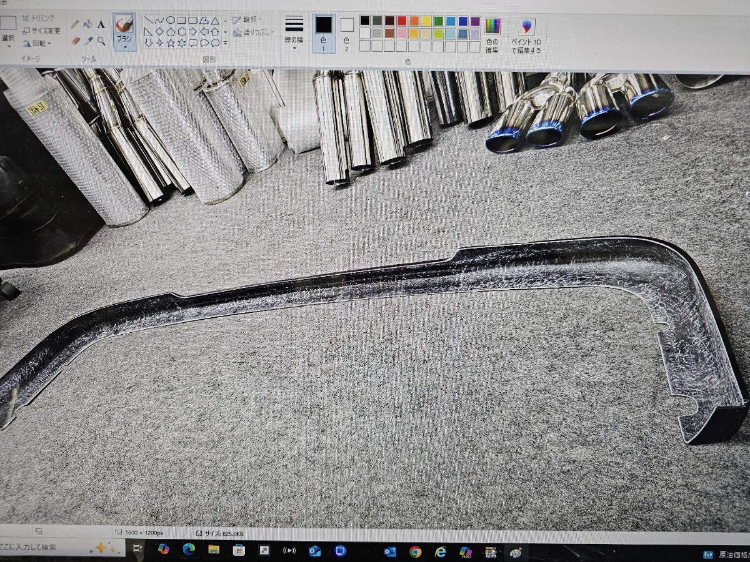The image size is (750, 562).
Task: Select the polygon shape
Action: tap(204, 20)
